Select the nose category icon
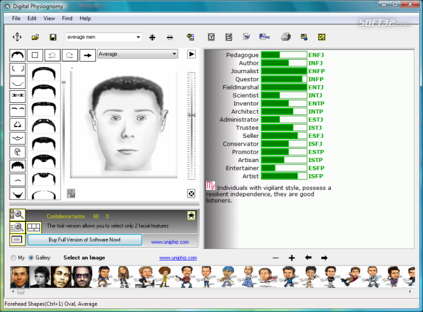Screen dimensions: 423x312 (18, 124)
